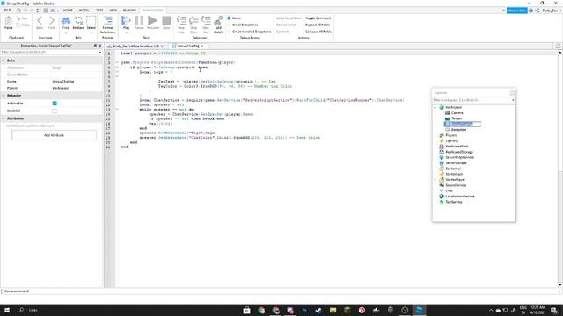Click Toggle Comment in Actions group
This screenshot has height=316, width=563.
(x=318, y=18)
